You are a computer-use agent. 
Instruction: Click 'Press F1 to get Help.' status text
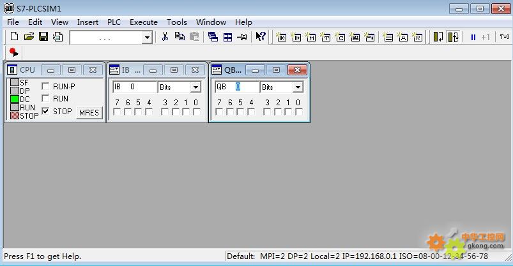[43, 256]
